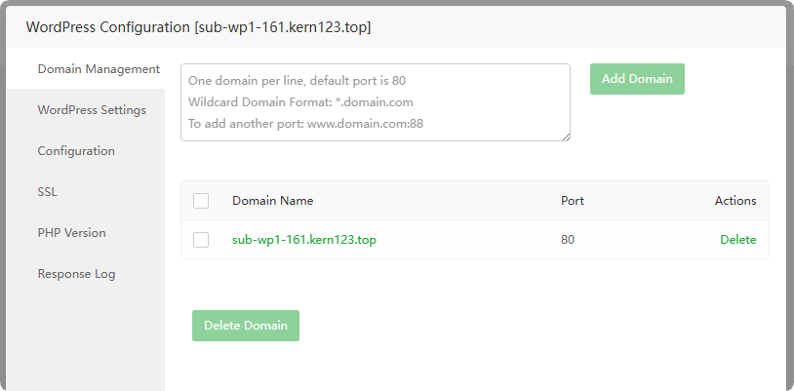794x391 pixels.
Task: Open the Domain Management tab
Action: (x=98, y=69)
